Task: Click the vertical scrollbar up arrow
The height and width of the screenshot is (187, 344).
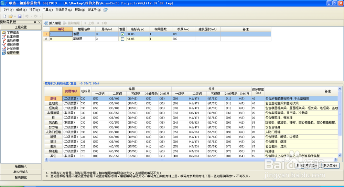Action: coord(340,89)
